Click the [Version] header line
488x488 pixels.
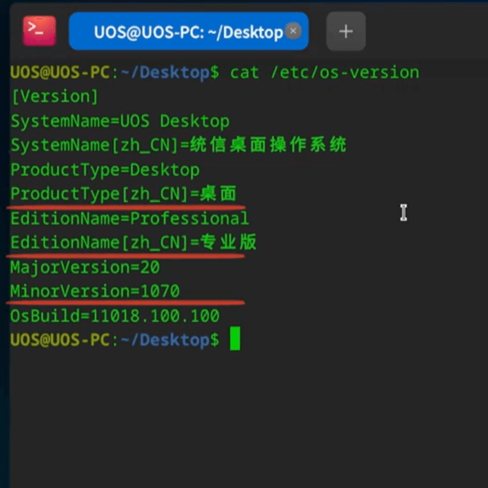[54, 96]
